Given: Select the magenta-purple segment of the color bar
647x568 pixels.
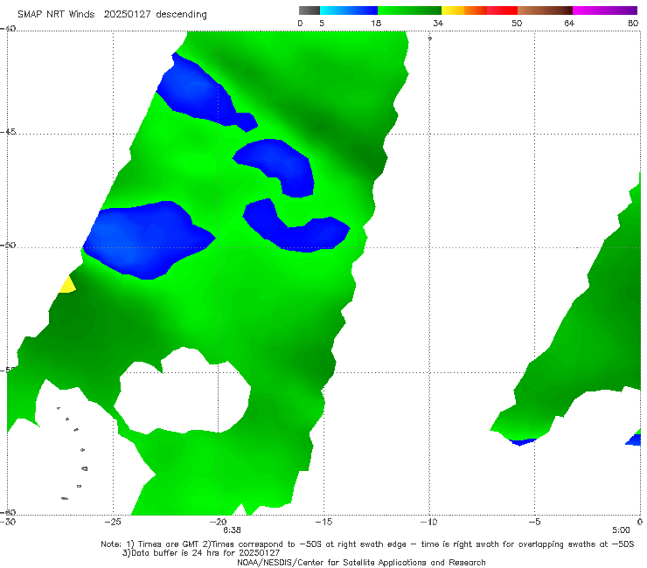Looking at the screenshot, I should tap(605, 10).
